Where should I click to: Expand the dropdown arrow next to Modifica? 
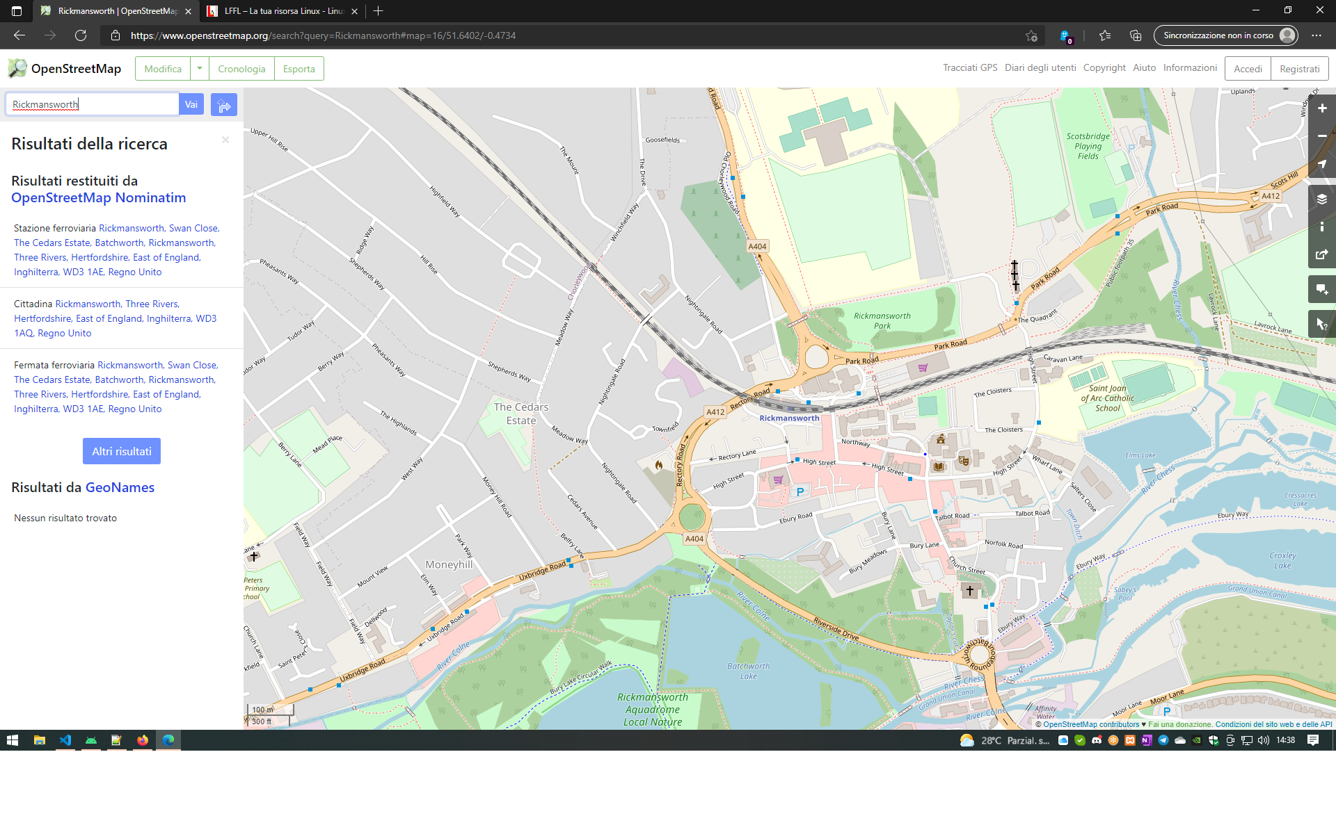[x=200, y=68]
